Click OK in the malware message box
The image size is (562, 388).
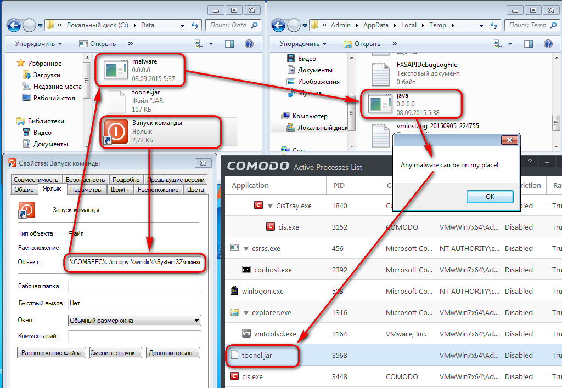(x=490, y=197)
